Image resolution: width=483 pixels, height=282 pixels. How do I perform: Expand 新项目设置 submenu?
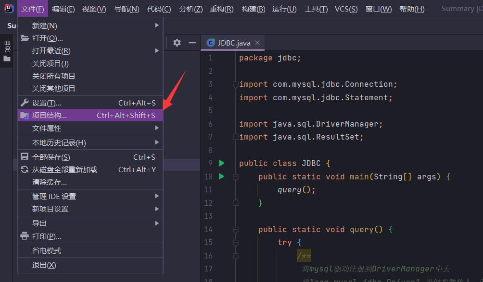click(90, 209)
